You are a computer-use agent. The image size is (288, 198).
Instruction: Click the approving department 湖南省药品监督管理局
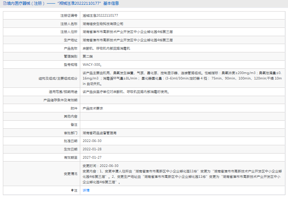[99, 133]
